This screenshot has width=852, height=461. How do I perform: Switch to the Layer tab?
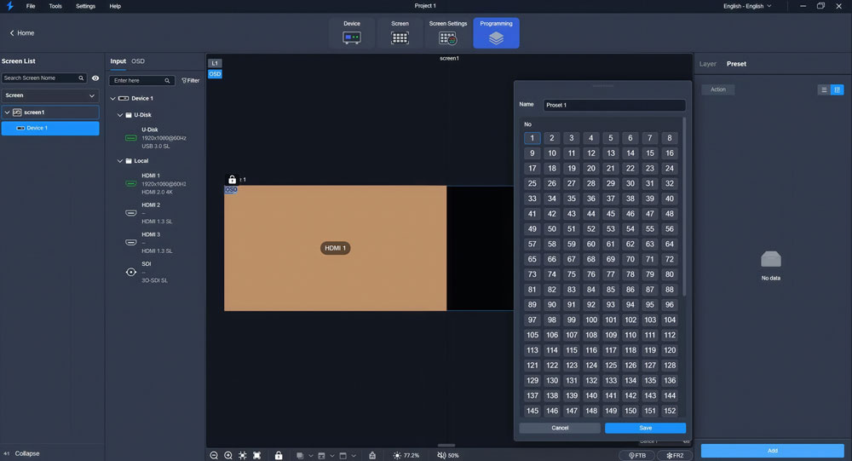(707, 64)
